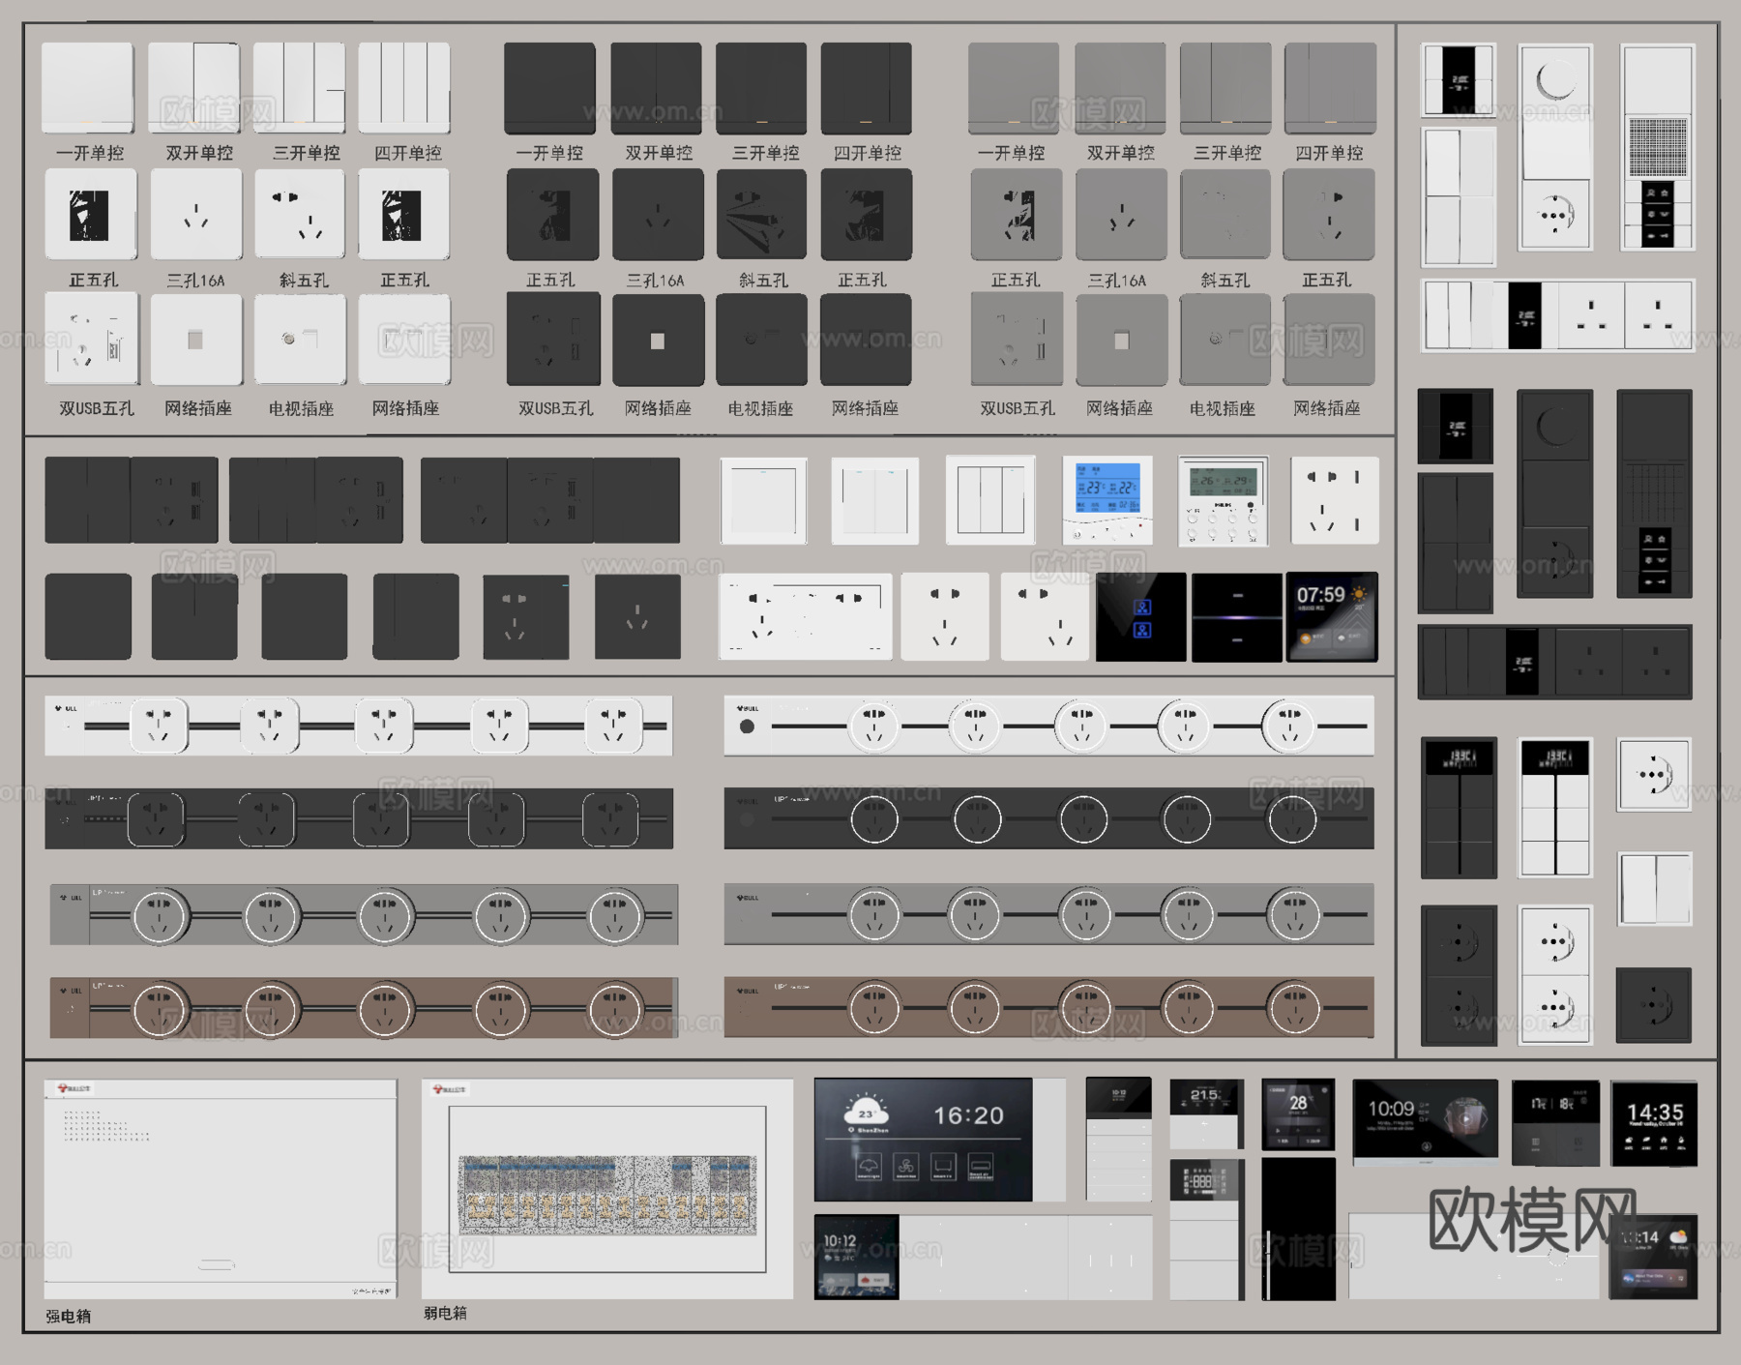Select black track strip with square adapters
The height and width of the screenshot is (1365, 1741).
pos(359,818)
